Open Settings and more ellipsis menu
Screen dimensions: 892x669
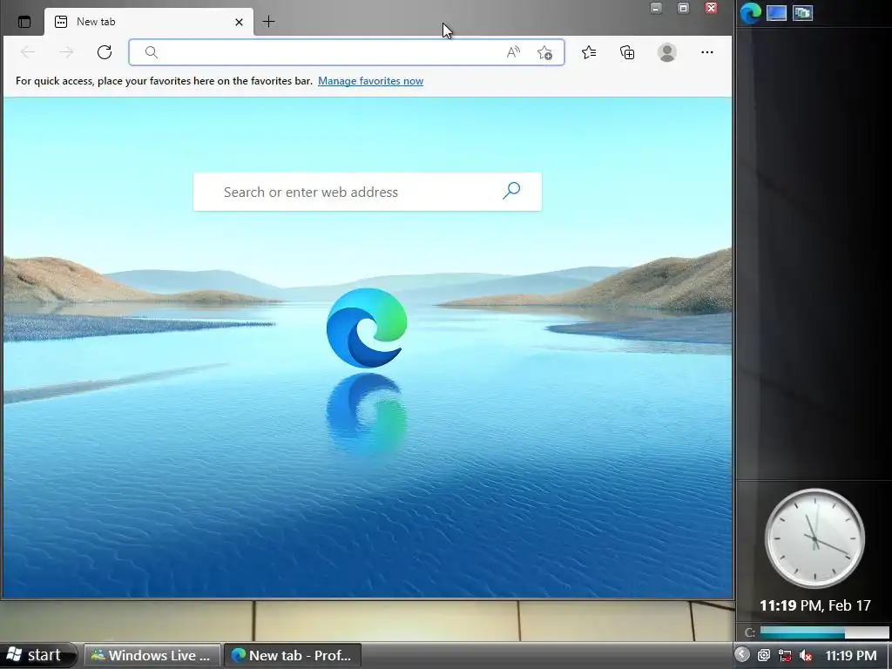tap(707, 52)
